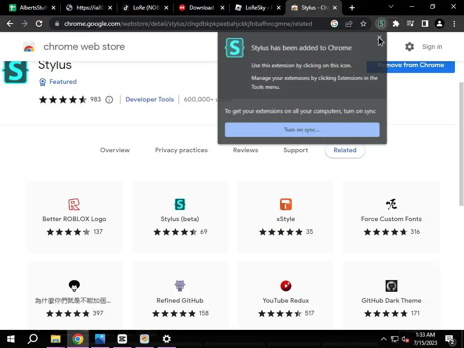Open the Chrome three-dot menu
This screenshot has height=348, width=464.
point(454,24)
